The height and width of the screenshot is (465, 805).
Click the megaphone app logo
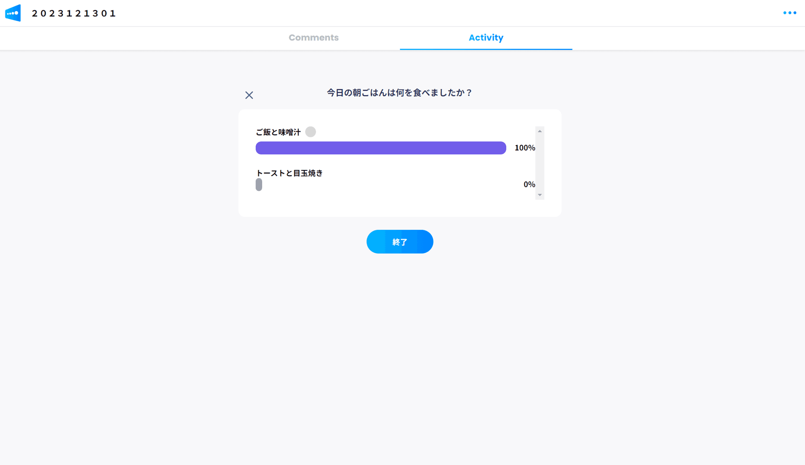(x=13, y=13)
